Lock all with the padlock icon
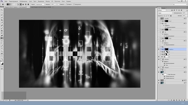The height and width of the screenshot is (105, 188). coord(171,16)
